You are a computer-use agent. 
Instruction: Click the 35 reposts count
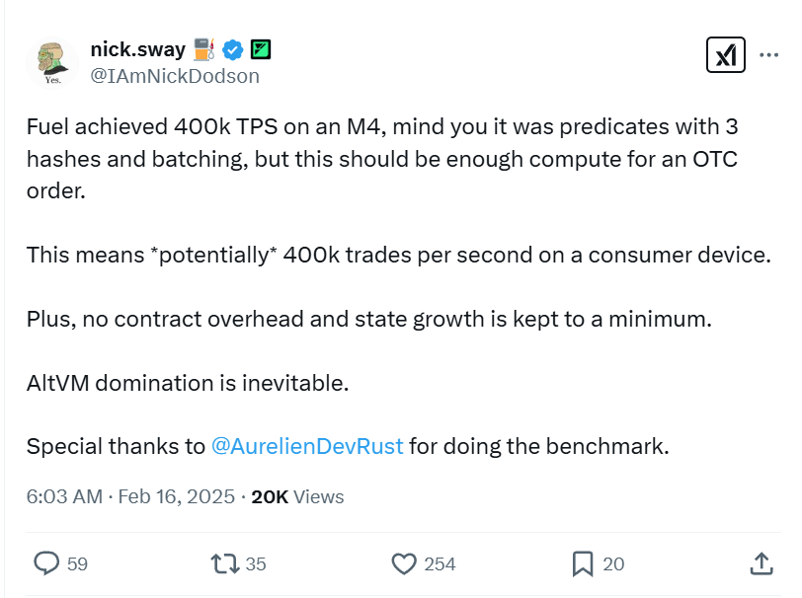click(256, 563)
